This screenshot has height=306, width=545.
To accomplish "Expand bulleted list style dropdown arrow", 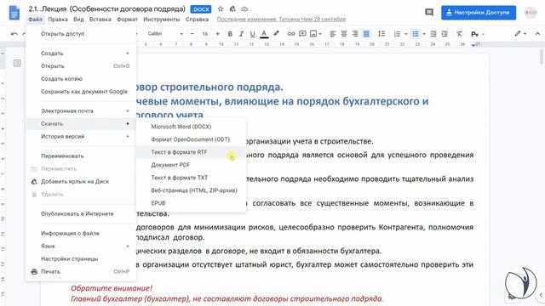I will tap(424, 34).
